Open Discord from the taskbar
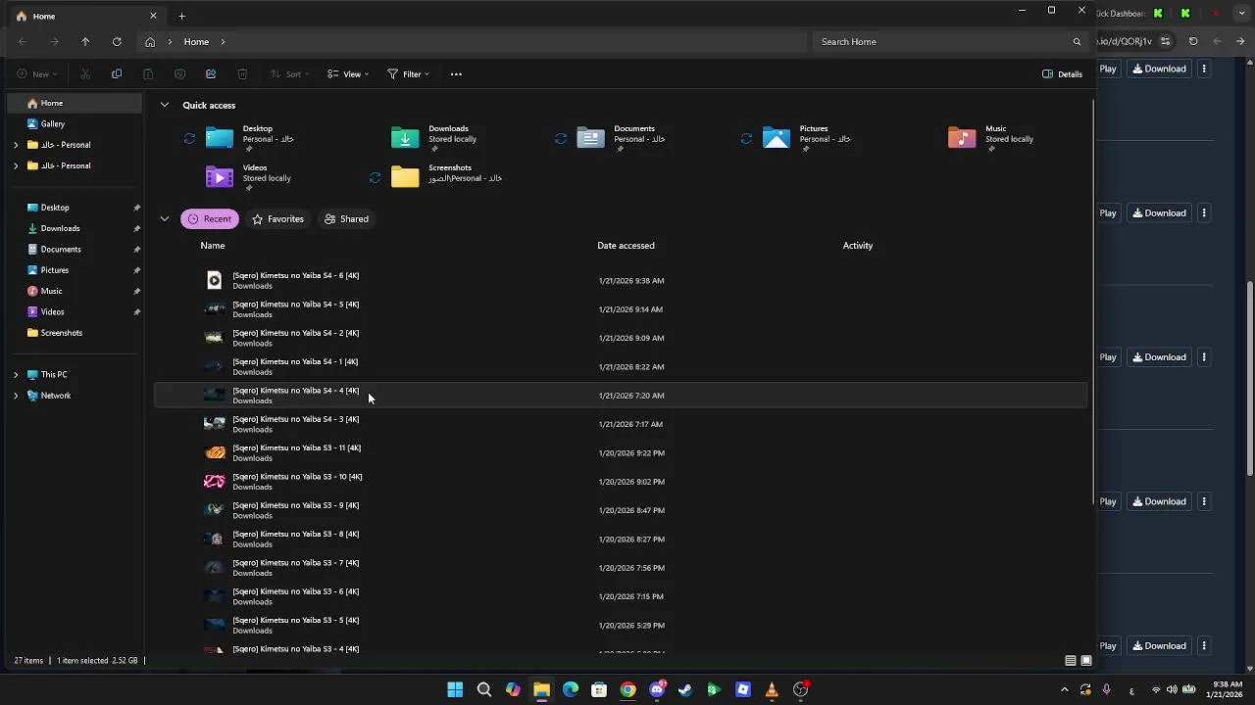 click(x=657, y=689)
